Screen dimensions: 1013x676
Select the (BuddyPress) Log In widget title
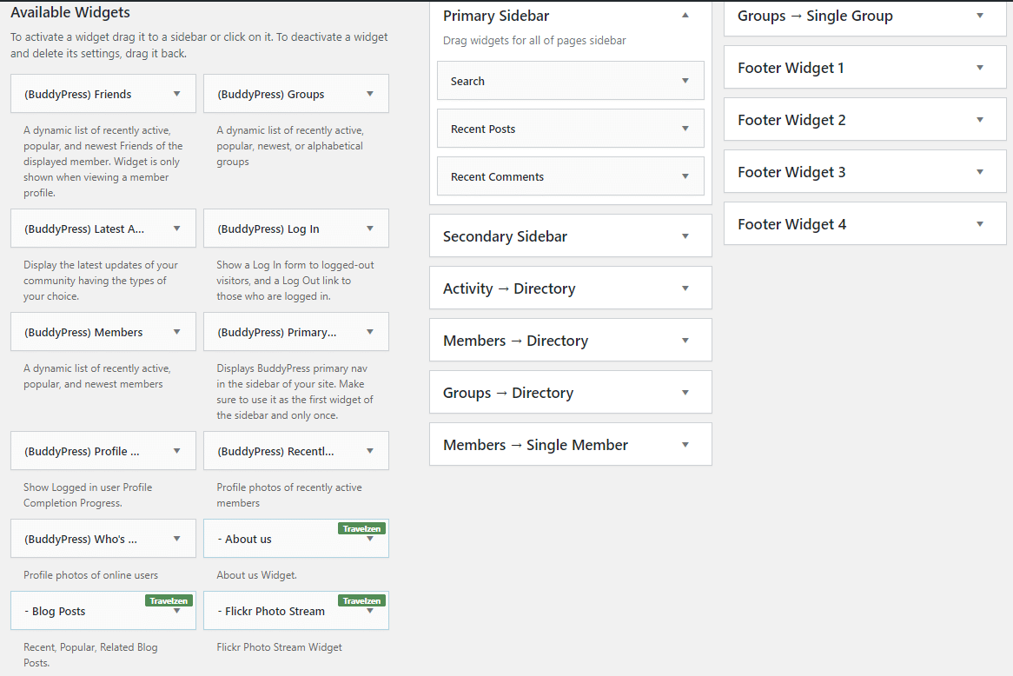point(268,229)
